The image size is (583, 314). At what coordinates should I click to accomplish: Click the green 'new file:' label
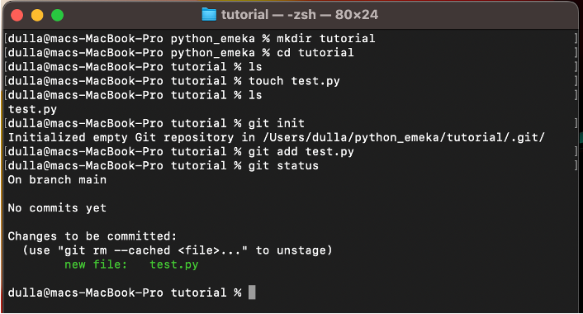[x=96, y=264]
